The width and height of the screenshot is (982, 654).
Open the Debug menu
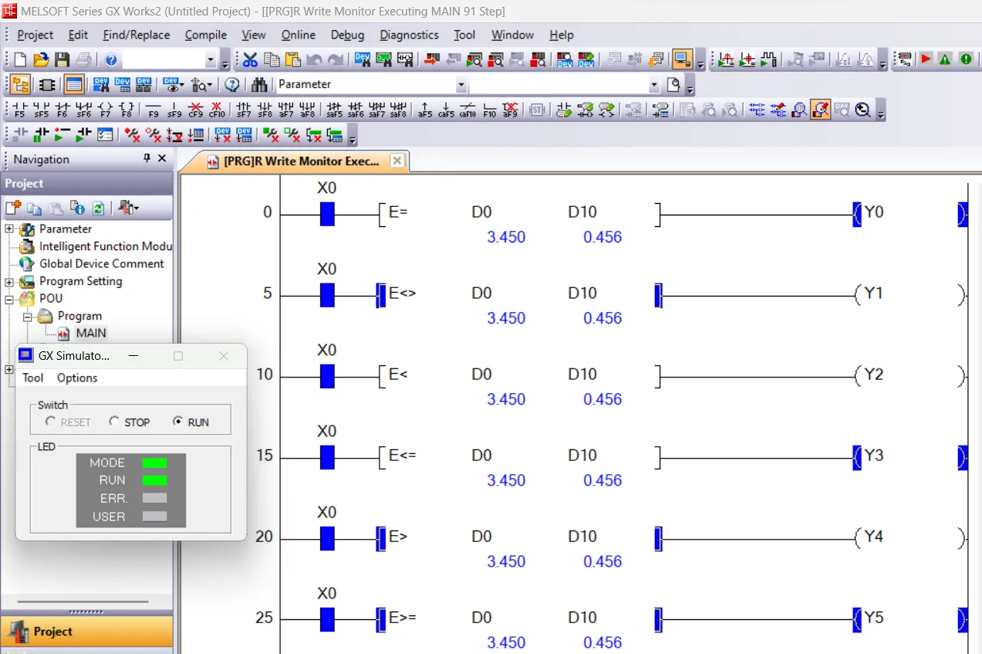(x=347, y=35)
